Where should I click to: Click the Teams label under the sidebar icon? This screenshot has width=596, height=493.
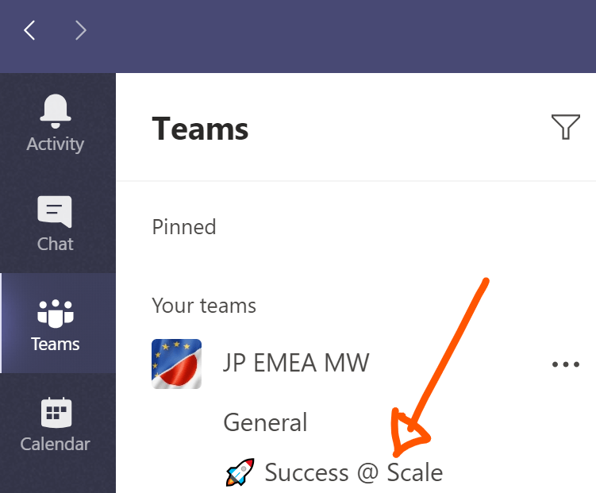pyautogui.click(x=55, y=344)
